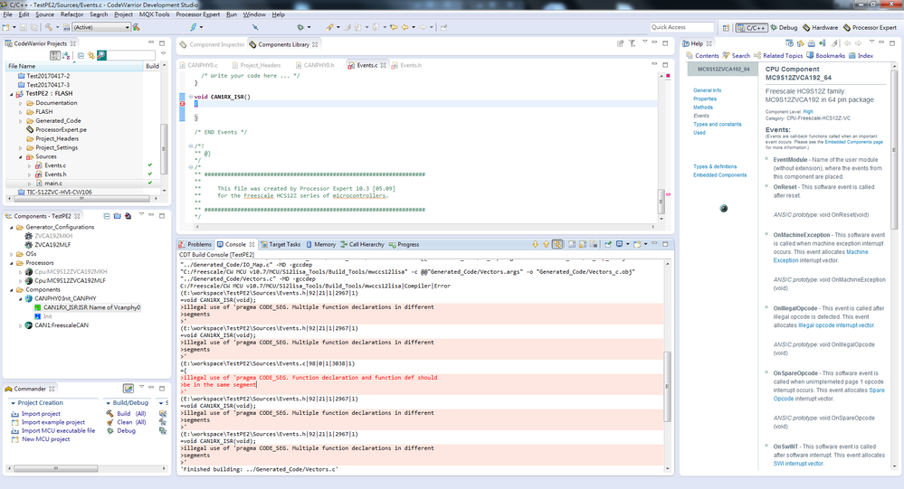Click the console scroll-down arrow icon
This screenshot has width=904, height=489.
click(x=535, y=244)
